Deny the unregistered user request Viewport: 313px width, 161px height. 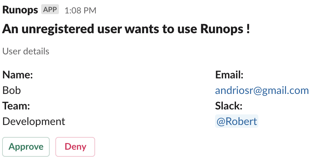75,147
